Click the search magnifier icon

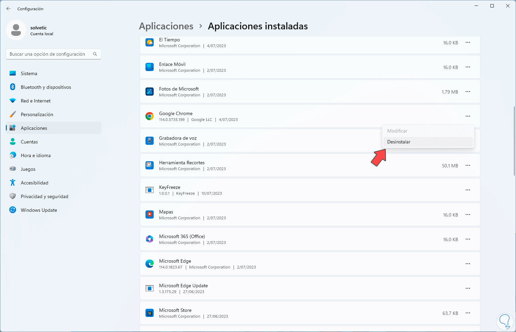pos(95,54)
